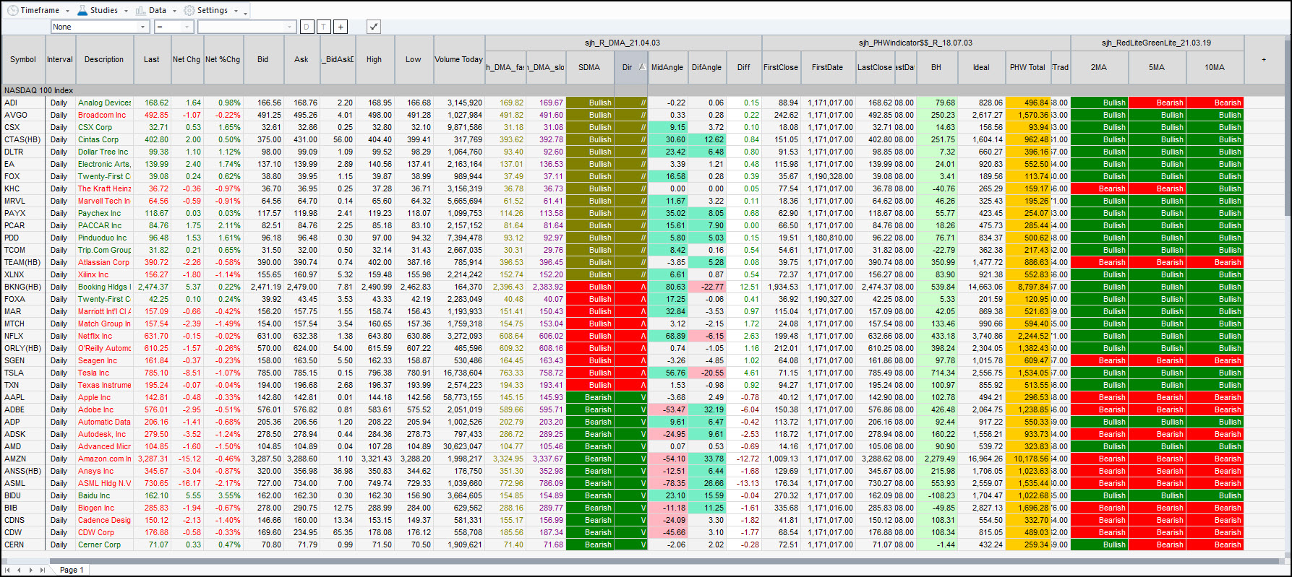Click the sjh_RedLiteGreenLite_21.03.19 group header
Image resolution: width=1292 pixels, height=577 pixels.
pos(1157,43)
